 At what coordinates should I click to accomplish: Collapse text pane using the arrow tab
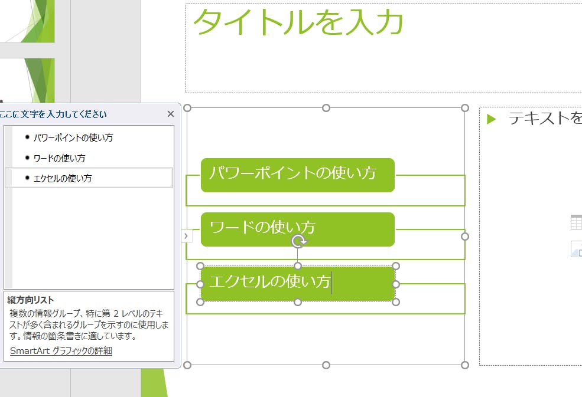click(186, 236)
